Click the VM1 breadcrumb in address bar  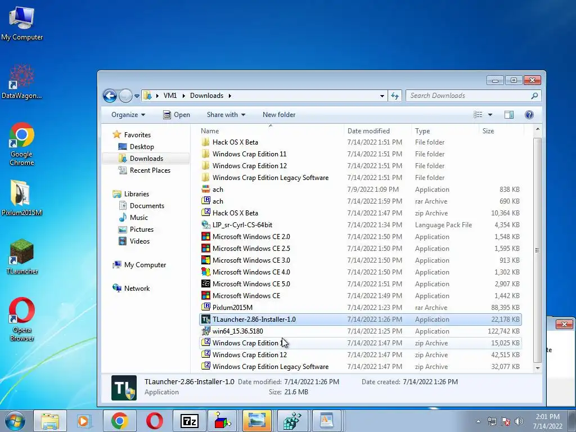click(x=170, y=96)
